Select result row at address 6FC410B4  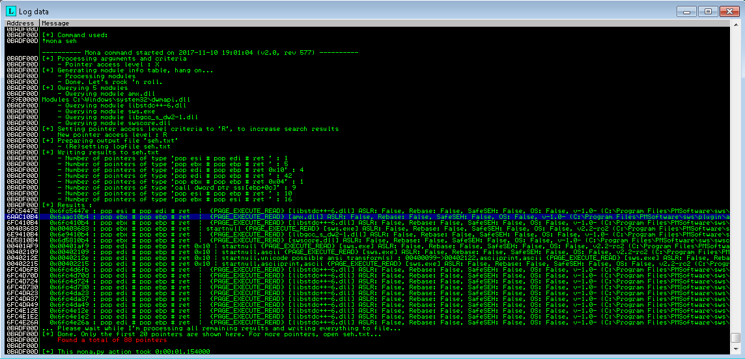click(x=367, y=223)
